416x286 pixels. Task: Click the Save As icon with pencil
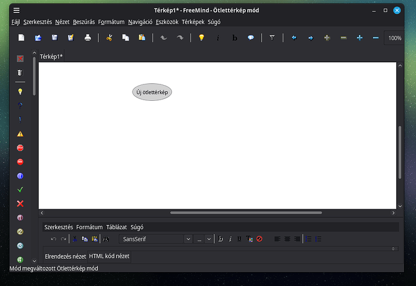(x=71, y=37)
